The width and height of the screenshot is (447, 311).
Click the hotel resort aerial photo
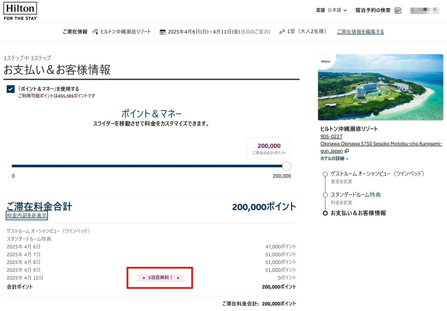tap(380, 87)
